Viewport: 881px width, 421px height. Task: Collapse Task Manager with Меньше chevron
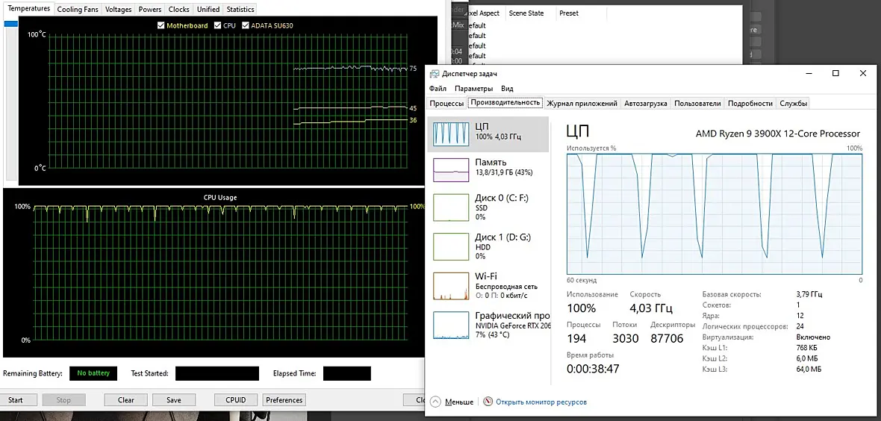(435, 402)
